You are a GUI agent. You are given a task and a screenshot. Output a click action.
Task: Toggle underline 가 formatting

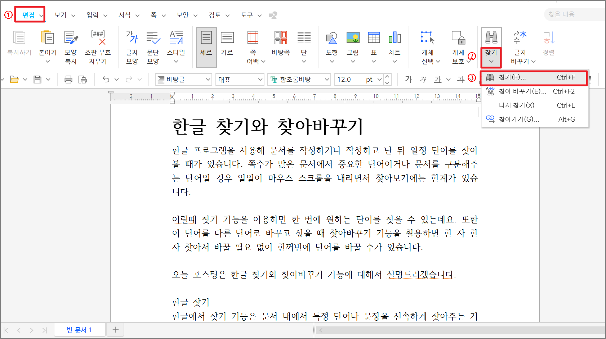coord(437,79)
